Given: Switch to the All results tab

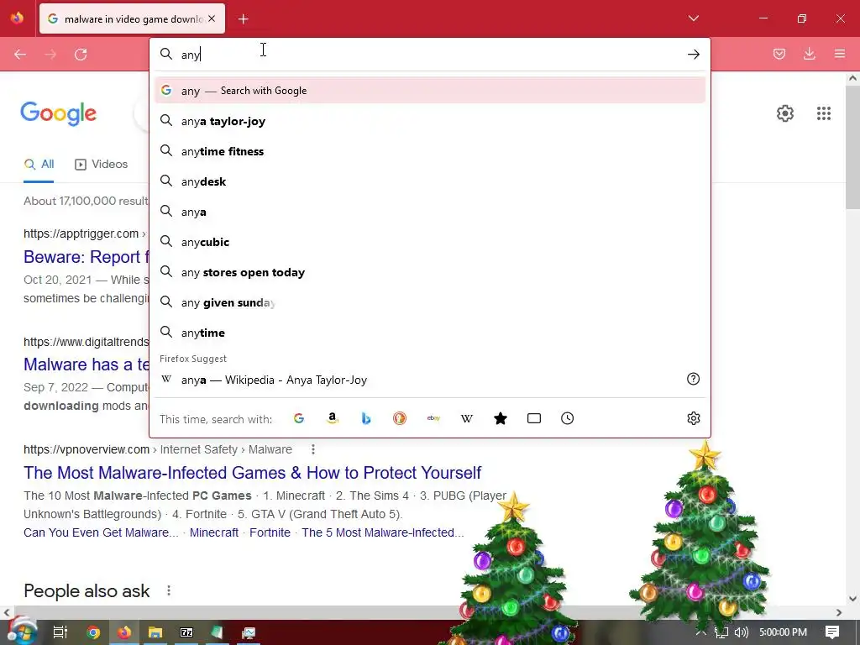Looking at the screenshot, I should pyautogui.click(x=39, y=164).
